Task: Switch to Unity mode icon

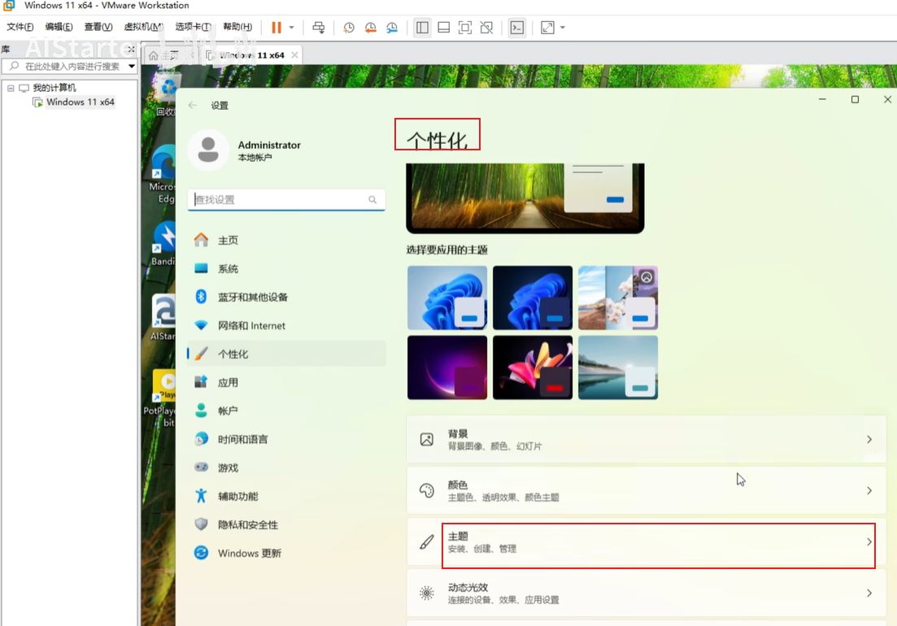Action: [x=486, y=28]
